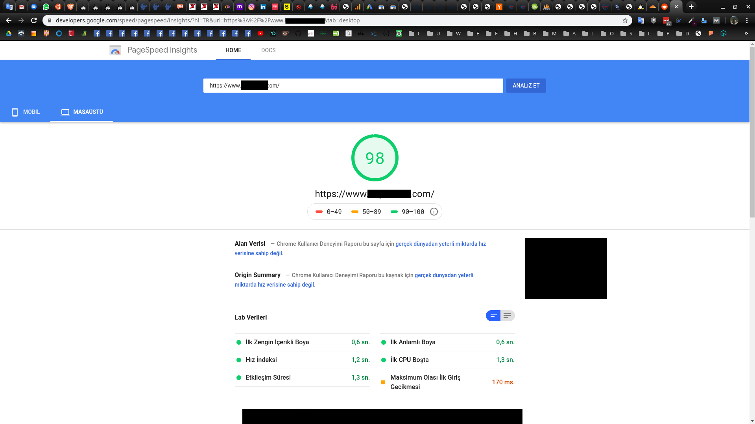View site security lock information
The height and width of the screenshot is (424, 755).
[50, 20]
